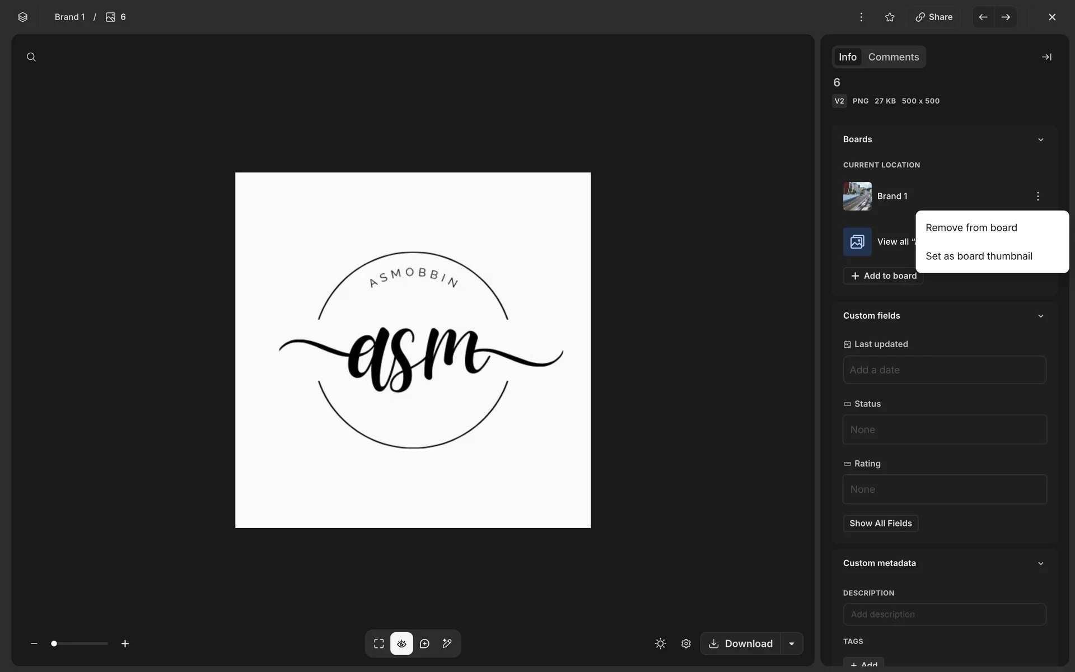The height and width of the screenshot is (672, 1075).
Task: Star this asset as favorite
Action: coord(890,17)
